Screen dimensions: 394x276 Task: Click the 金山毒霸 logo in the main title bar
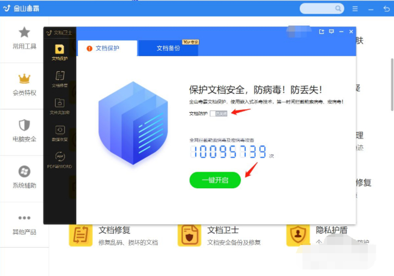[x=22, y=8]
